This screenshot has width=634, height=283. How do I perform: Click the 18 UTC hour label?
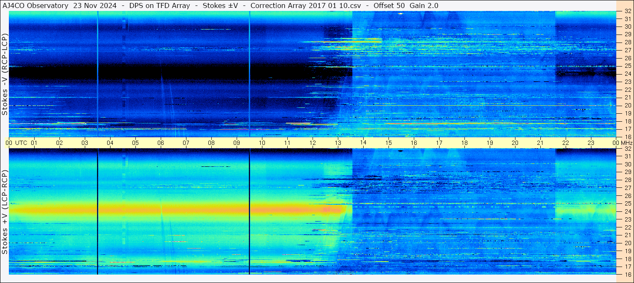(464, 143)
